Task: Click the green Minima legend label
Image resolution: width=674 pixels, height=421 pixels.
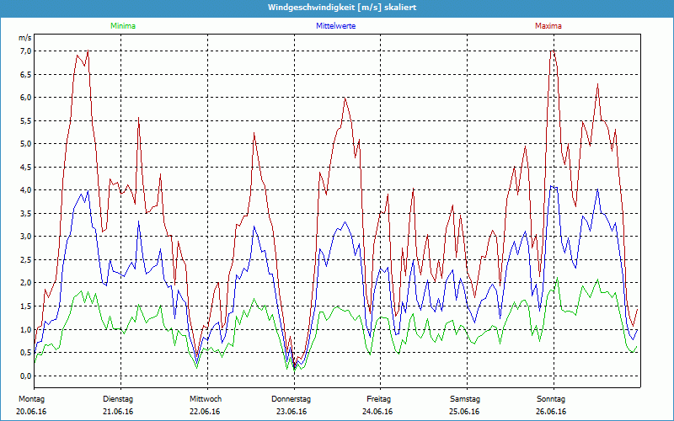Action: pyautogui.click(x=123, y=26)
